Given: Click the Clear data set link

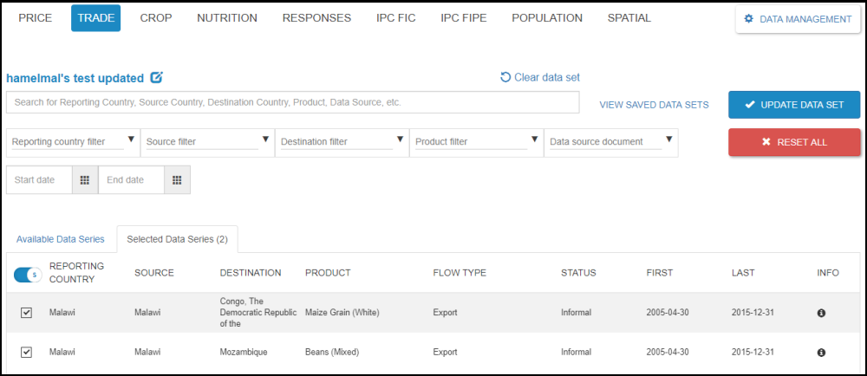Looking at the screenshot, I should pos(540,77).
